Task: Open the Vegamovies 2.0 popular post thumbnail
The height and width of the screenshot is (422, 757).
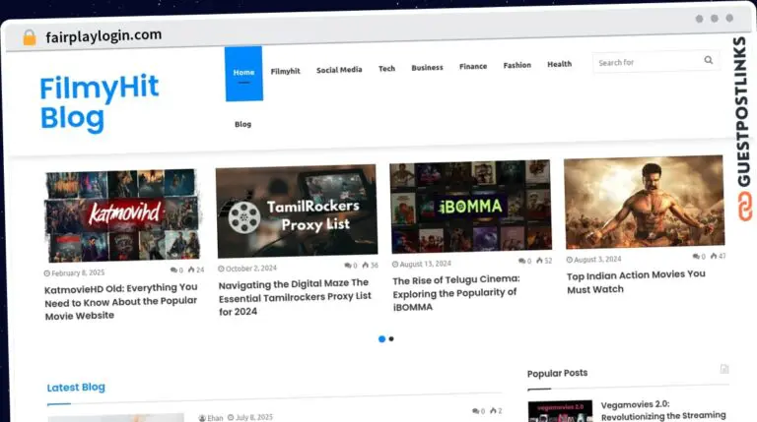Action: click(560, 411)
